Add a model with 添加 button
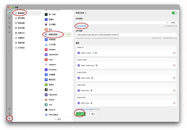 92,114
